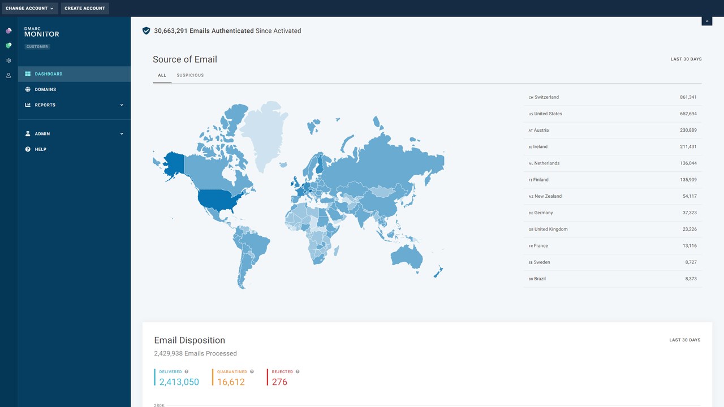Click the shield checkmark icon beside Emails Authenticated
The height and width of the screenshot is (407, 724).
pos(146,31)
